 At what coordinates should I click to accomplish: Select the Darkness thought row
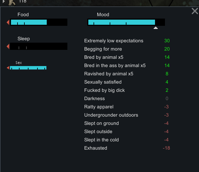click(127, 99)
